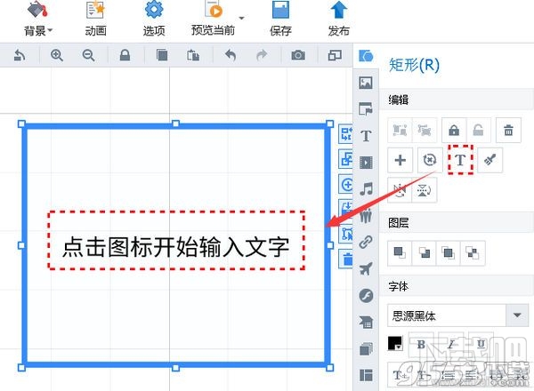Open the 背景 background menu

[x=37, y=20]
